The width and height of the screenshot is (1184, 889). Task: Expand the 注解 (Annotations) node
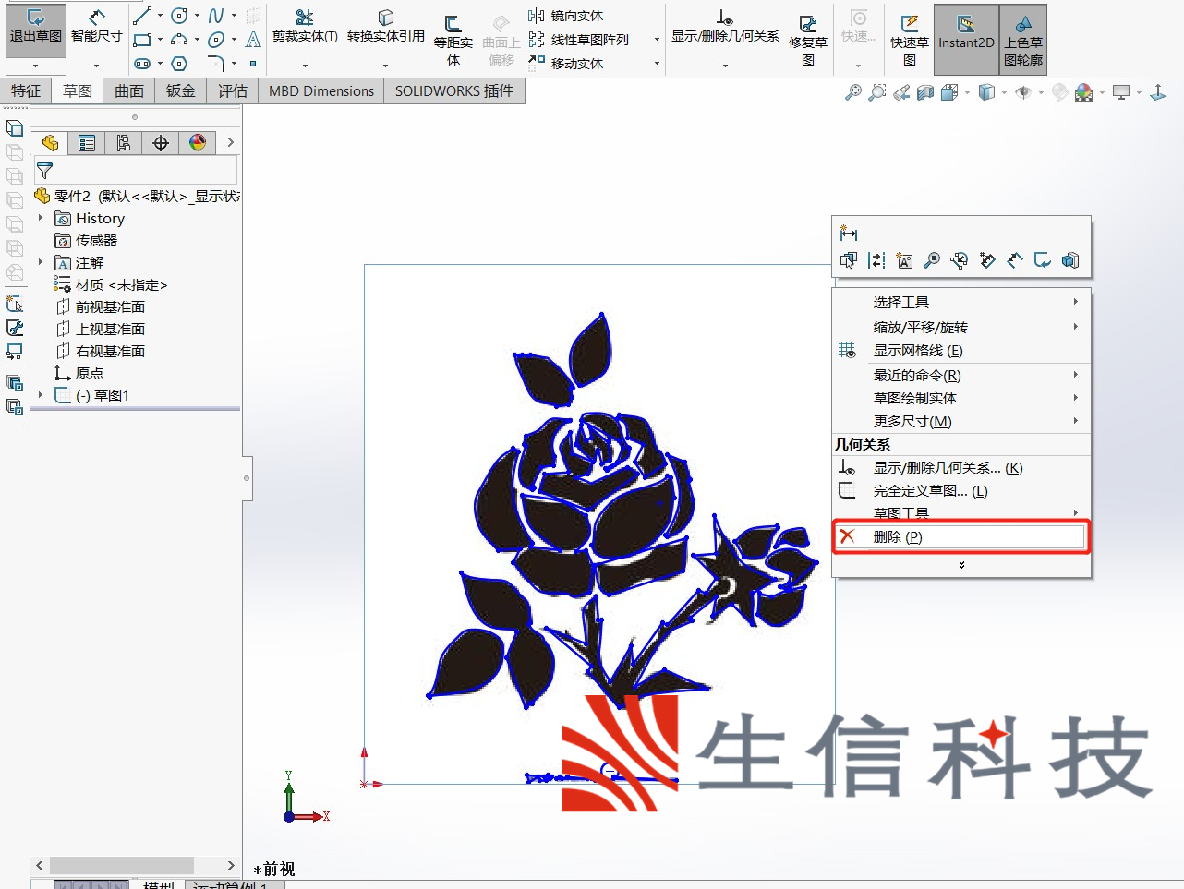tap(41, 262)
